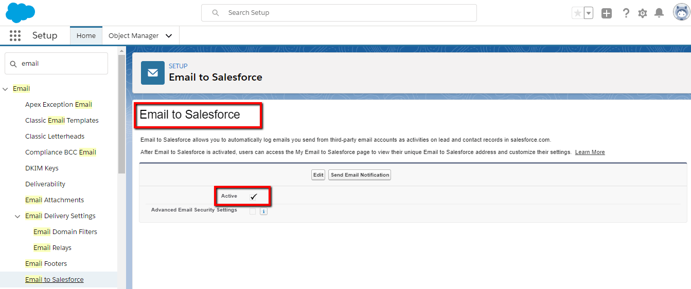Open the user profile avatar
This screenshot has width=691, height=289.
pos(681,12)
